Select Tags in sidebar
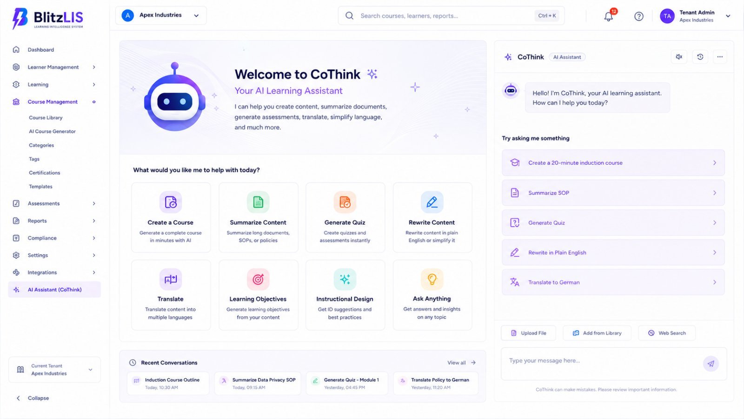Screen dimensions: 744x419 click(34, 159)
